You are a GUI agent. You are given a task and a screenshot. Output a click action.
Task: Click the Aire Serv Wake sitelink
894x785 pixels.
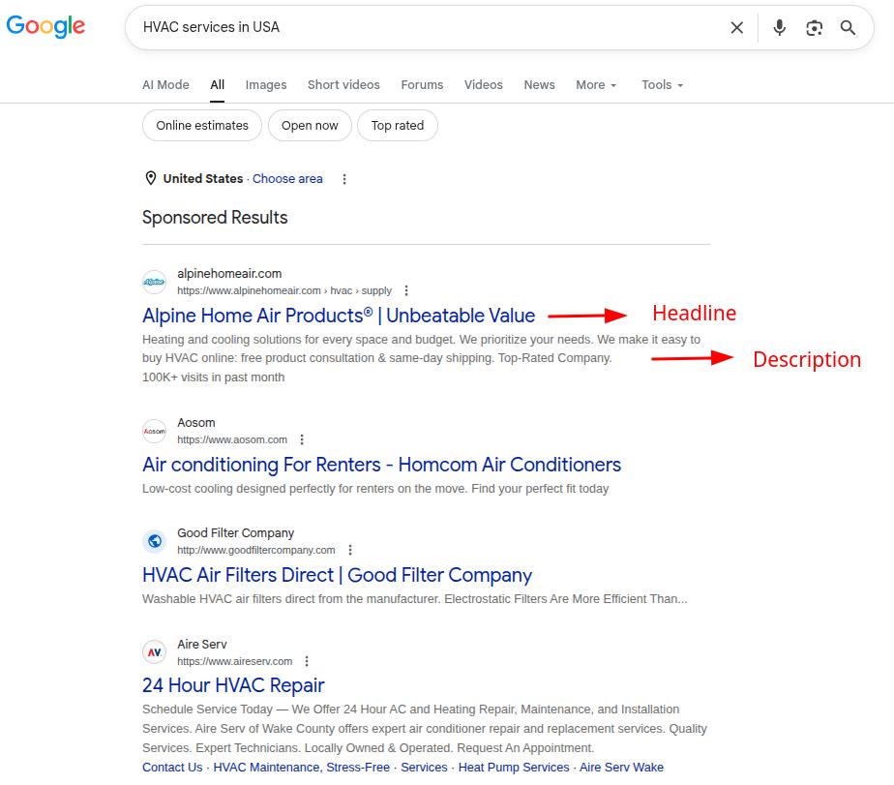tap(621, 768)
